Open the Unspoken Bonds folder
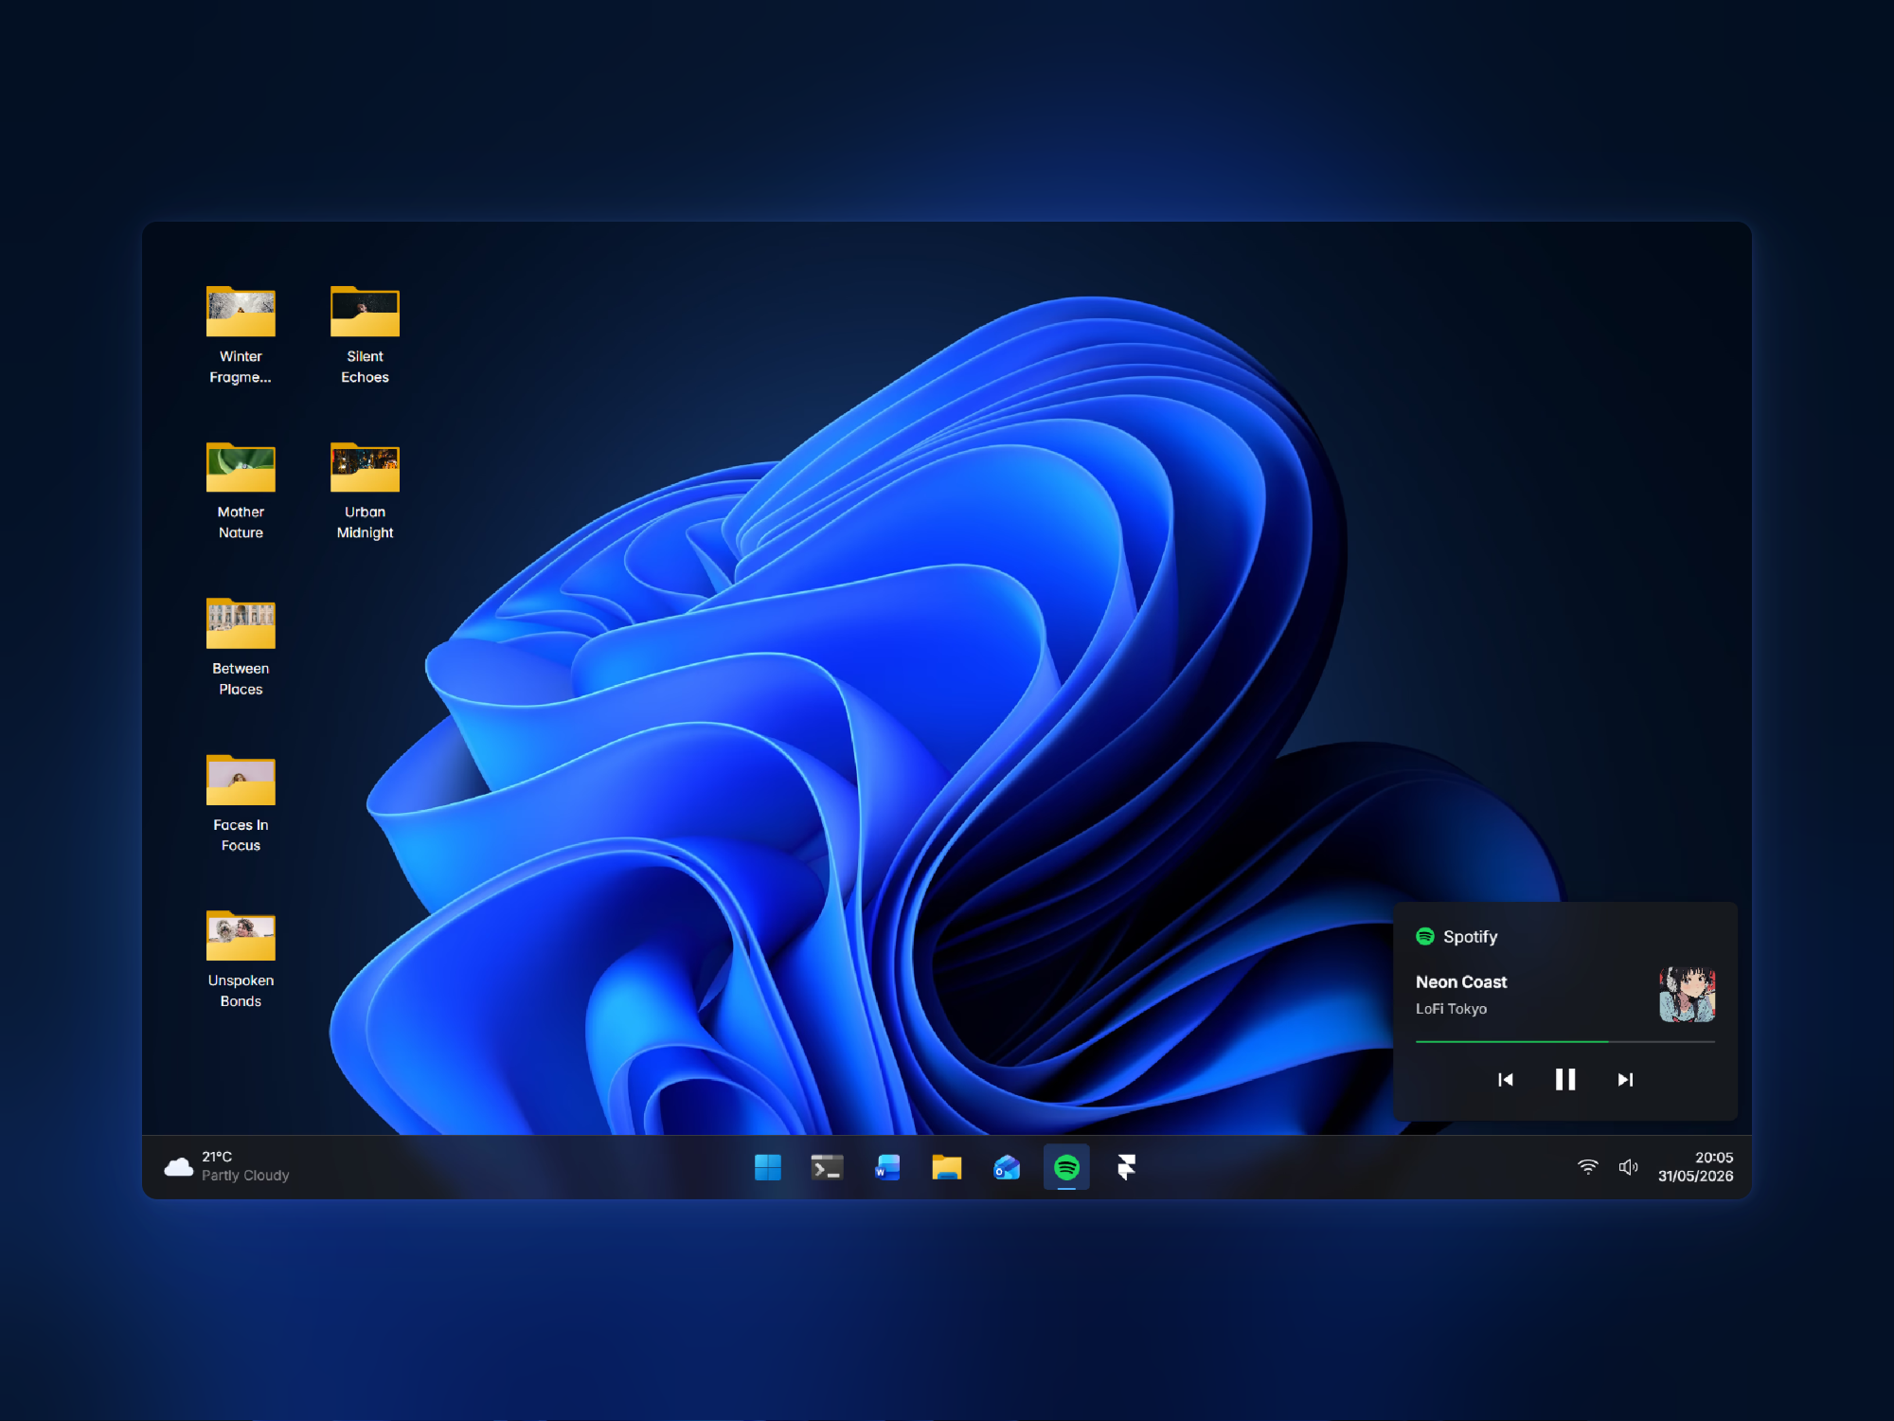 click(241, 936)
